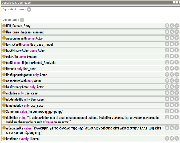The height and width of the screenshot is (143, 180).
Task: Edit 'isExtendedBy only Use_case' restriction
Action: 177,99
